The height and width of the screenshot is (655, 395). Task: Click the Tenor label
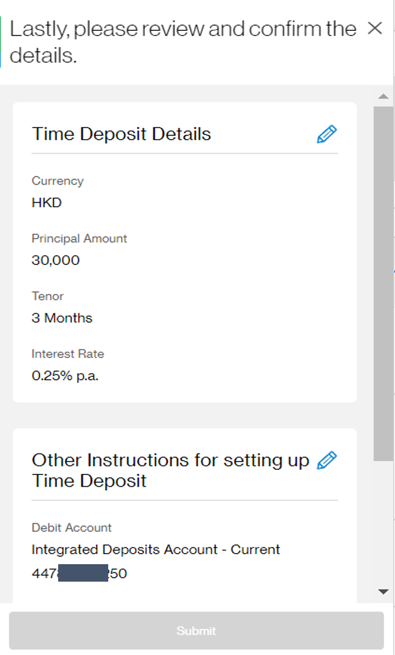point(48,296)
